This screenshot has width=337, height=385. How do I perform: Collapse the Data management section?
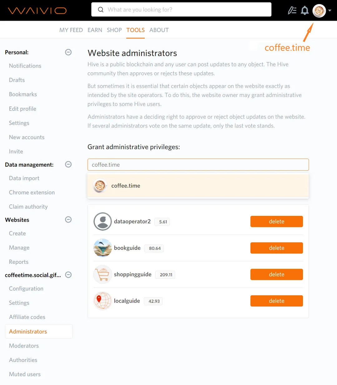(x=68, y=164)
